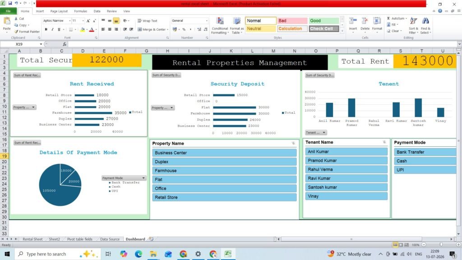Open the Aptos Narrow font name dropdown

coord(70,21)
